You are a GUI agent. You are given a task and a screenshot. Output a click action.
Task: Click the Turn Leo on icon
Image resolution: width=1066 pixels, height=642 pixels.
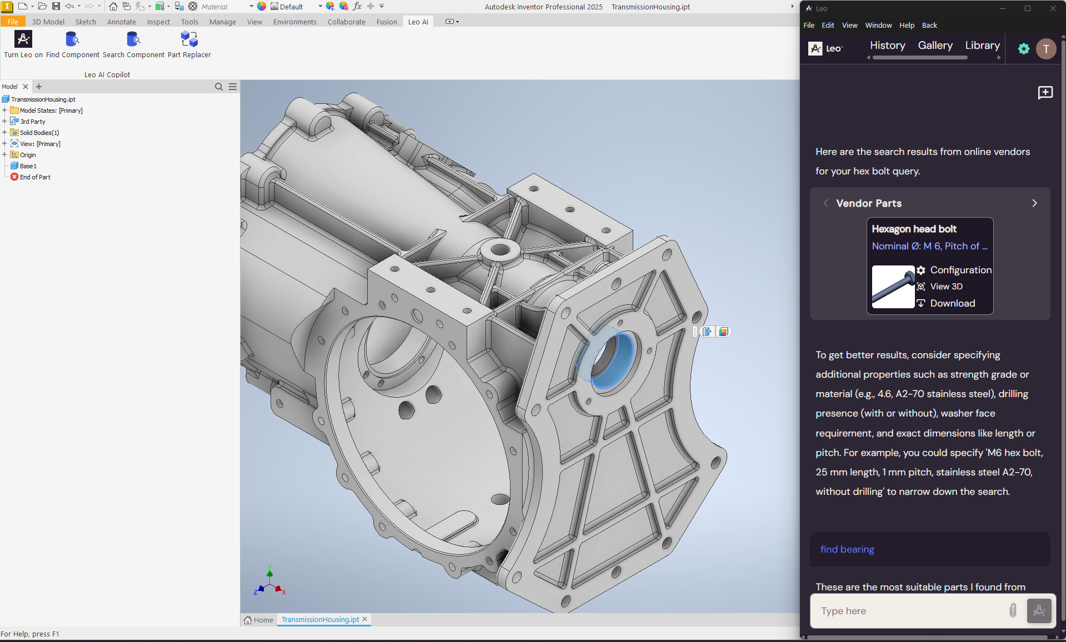click(x=23, y=39)
